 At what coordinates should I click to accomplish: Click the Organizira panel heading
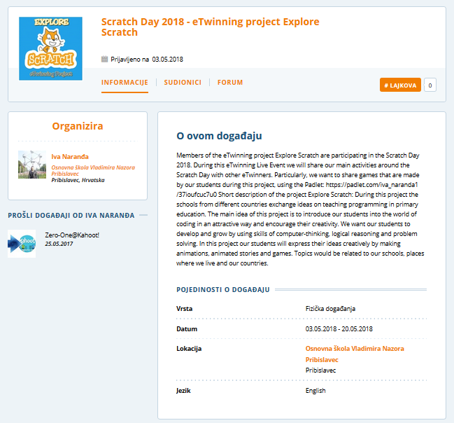pyautogui.click(x=78, y=126)
